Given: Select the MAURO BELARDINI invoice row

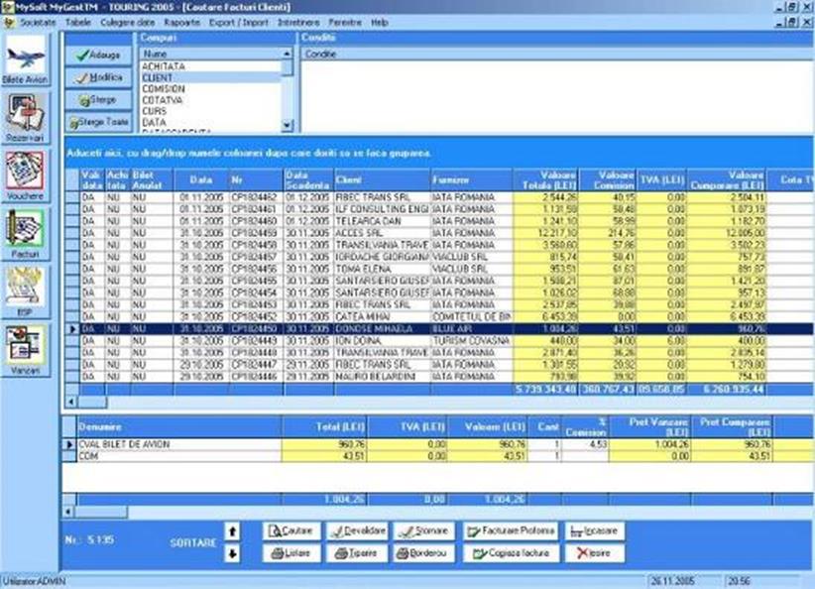Looking at the screenshot, I should (x=439, y=377).
